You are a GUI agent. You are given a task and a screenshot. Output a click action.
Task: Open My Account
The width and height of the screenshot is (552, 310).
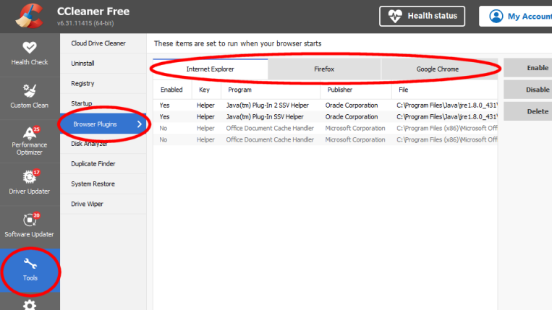coord(519,16)
